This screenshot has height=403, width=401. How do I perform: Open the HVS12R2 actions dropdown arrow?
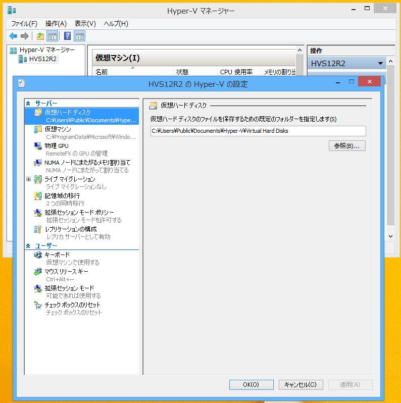coord(380,63)
